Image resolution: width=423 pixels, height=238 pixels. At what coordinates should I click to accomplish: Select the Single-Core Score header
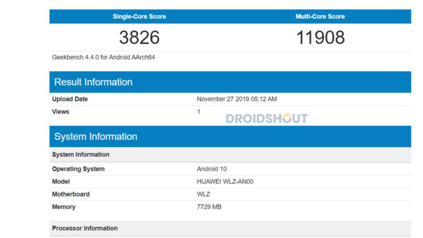point(139,16)
